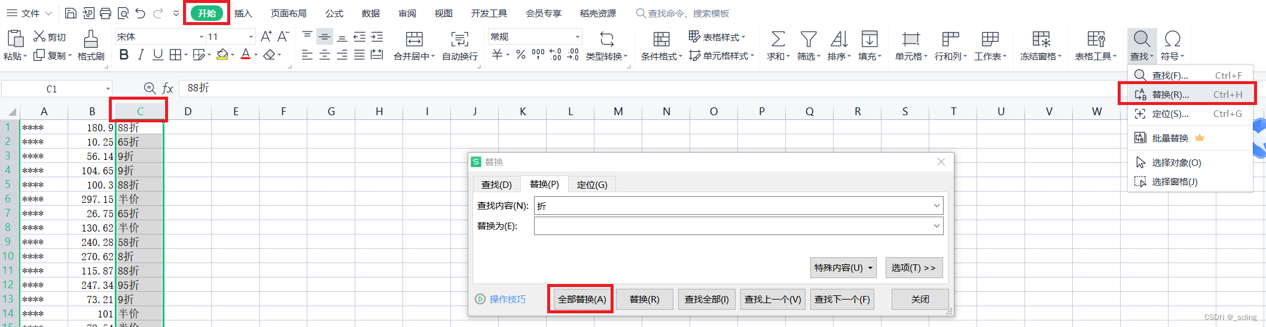This screenshot has height=327, width=1266.
Task: Increase font size with A+ icon
Action: [x=267, y=36]
